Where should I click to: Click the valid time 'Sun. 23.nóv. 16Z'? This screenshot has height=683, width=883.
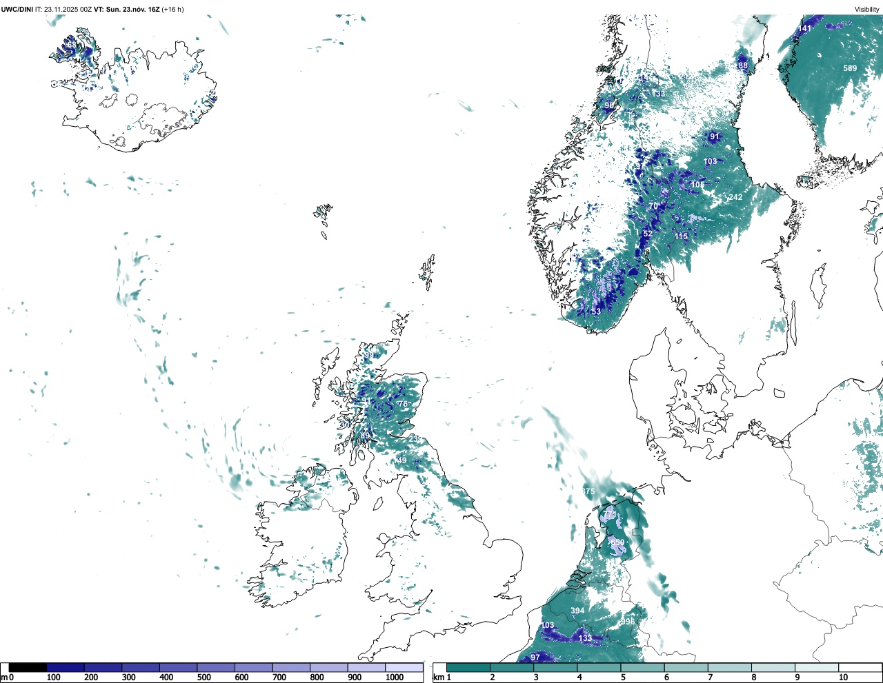point(132,10)
